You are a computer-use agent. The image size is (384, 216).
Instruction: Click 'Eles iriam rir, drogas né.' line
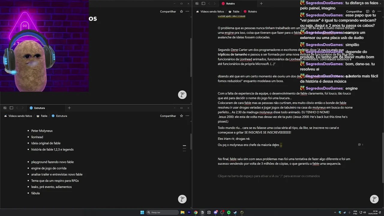(234, 139)
